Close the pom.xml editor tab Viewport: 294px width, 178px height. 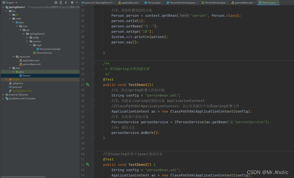[x=114, y=2]
